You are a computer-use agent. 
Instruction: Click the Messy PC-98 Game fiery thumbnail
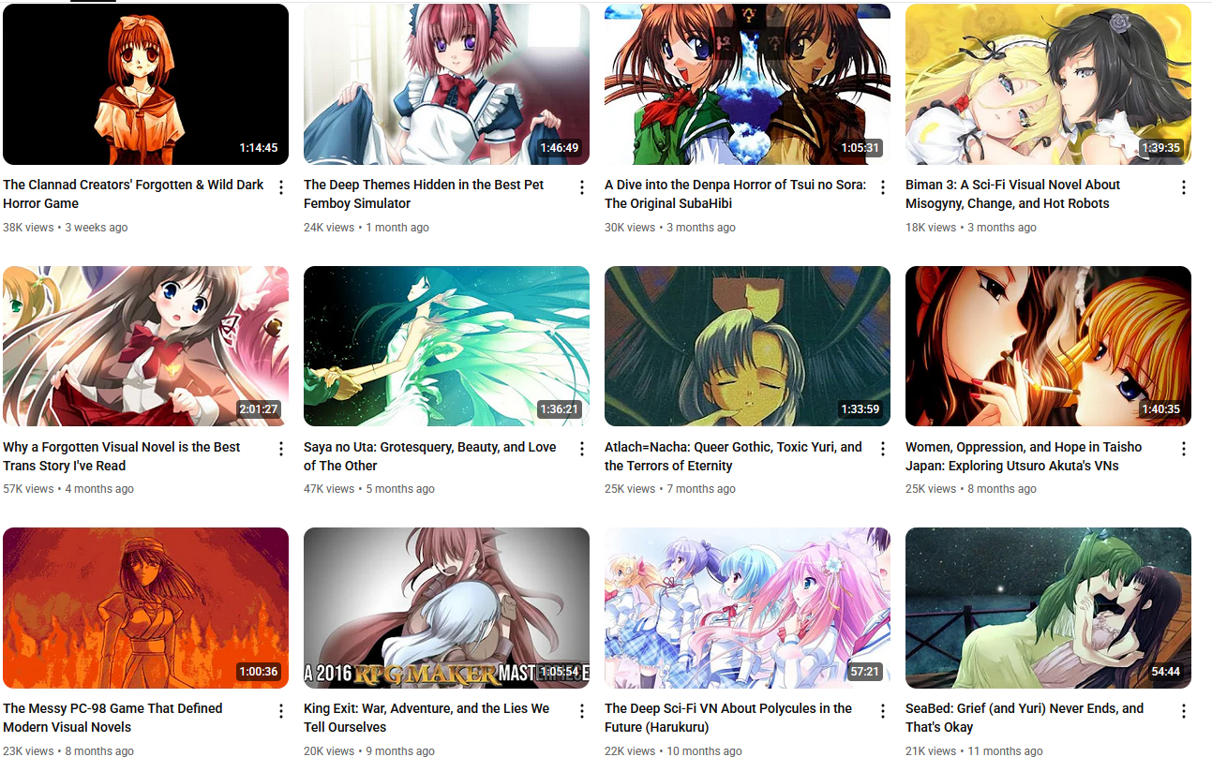145,608
